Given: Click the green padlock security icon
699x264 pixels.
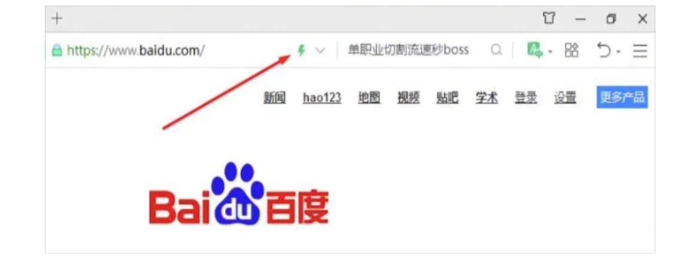Looking at the screenshot, I should (x=57, y=50).
